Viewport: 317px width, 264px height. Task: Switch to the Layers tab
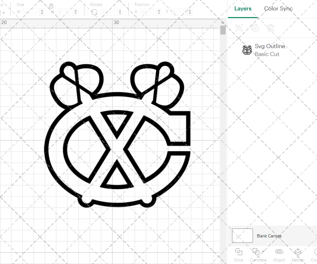[243, 9]
